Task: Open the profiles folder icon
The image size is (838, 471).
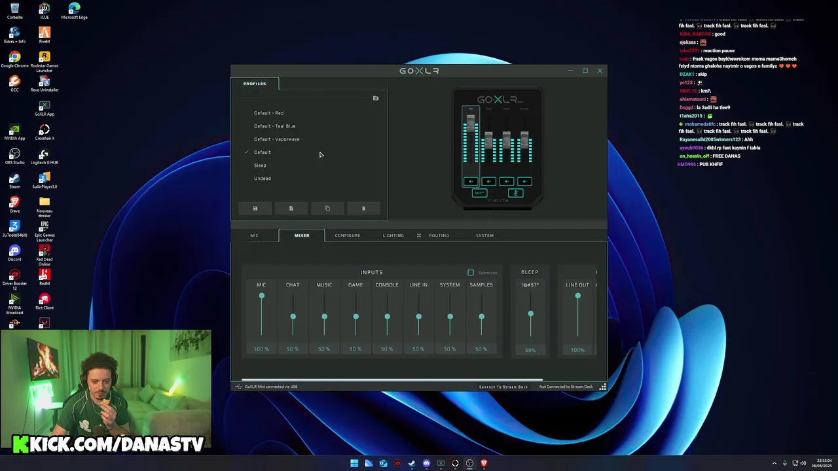Action: pyautogui.click(x=376, y=98)
